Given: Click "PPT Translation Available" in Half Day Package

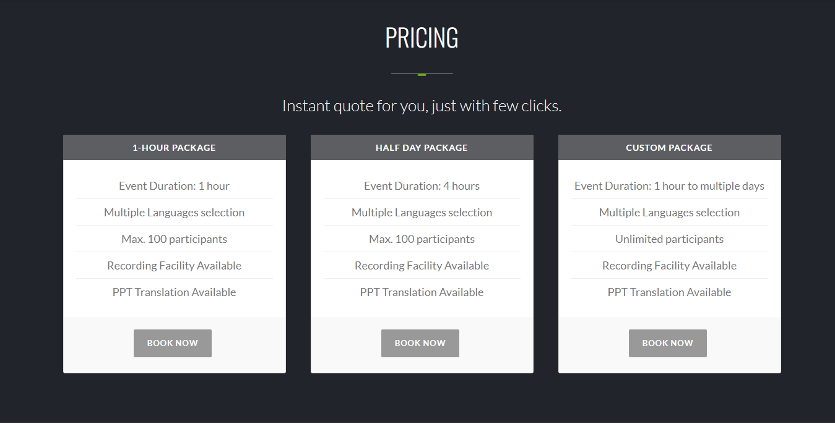Looking at the screenshot, I should point(422,292).
